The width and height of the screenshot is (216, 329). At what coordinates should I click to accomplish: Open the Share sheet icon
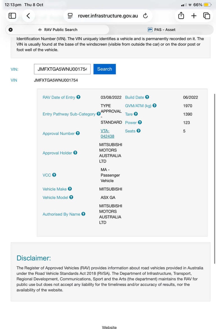181,15
